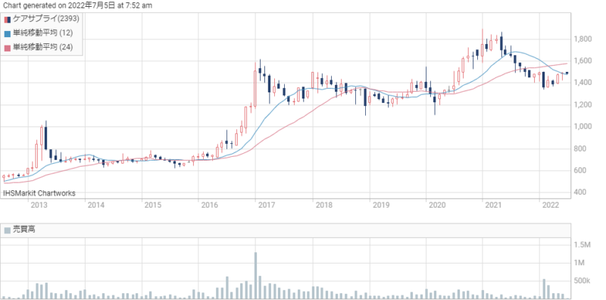Click the candlestick swatch beside ケアサプライ
Viewport: 606px width, 300px height.
click(x=8, y=20)
